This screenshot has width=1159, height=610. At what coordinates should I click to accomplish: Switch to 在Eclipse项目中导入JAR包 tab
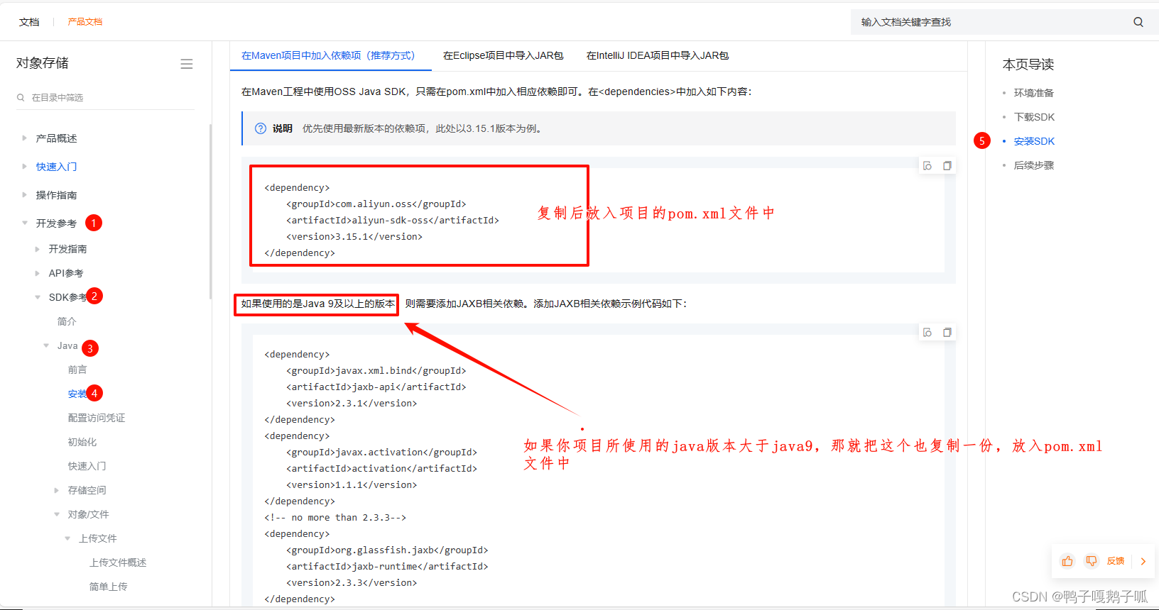[x=504, y=55]
